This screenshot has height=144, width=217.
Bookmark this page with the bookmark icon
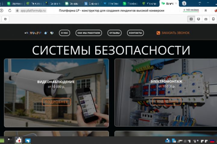point(206,10)
